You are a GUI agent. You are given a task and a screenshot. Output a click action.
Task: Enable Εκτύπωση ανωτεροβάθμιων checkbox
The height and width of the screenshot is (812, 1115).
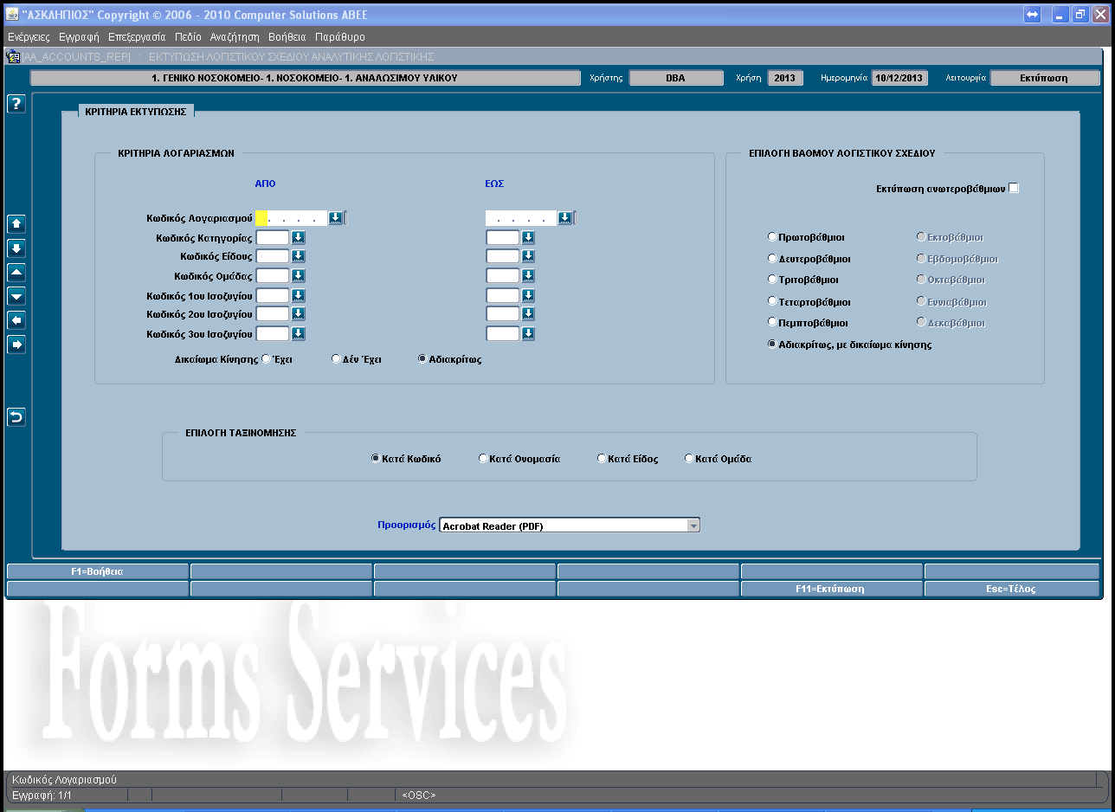(1015, 188)
